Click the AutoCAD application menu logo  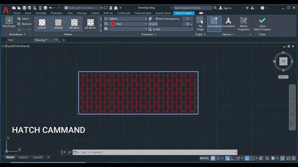[6, 10]
